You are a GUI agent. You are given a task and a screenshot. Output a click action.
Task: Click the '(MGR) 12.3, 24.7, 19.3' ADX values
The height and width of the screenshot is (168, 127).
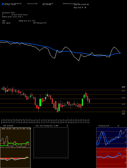point(27,21)
